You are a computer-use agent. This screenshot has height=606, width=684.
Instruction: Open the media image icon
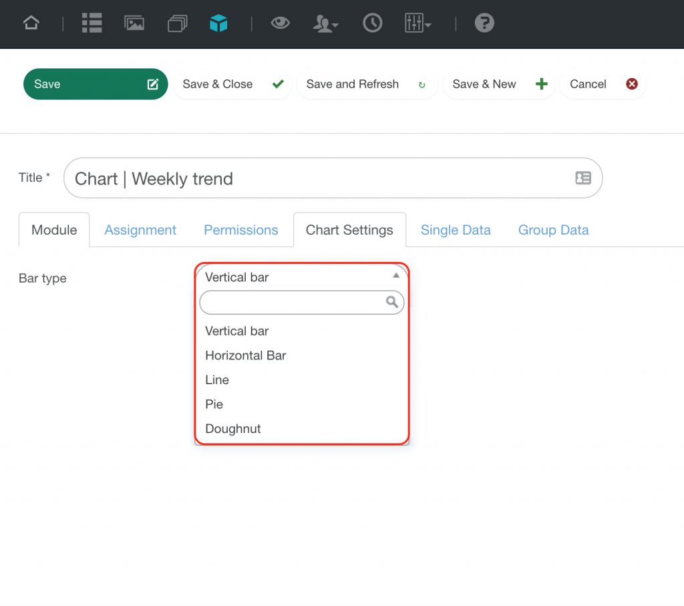point(134,23)
